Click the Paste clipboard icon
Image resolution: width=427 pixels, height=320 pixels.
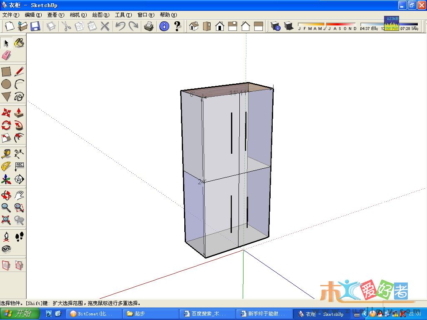[92, 26]
